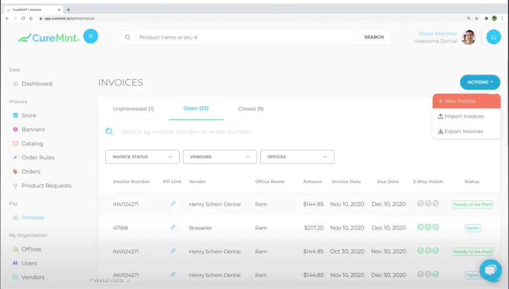Expand the OFFICES filter dropdown
509x289 pixels.
297,157
